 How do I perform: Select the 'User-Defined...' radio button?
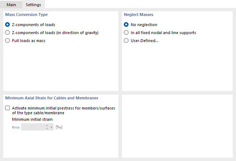(126, 41)
